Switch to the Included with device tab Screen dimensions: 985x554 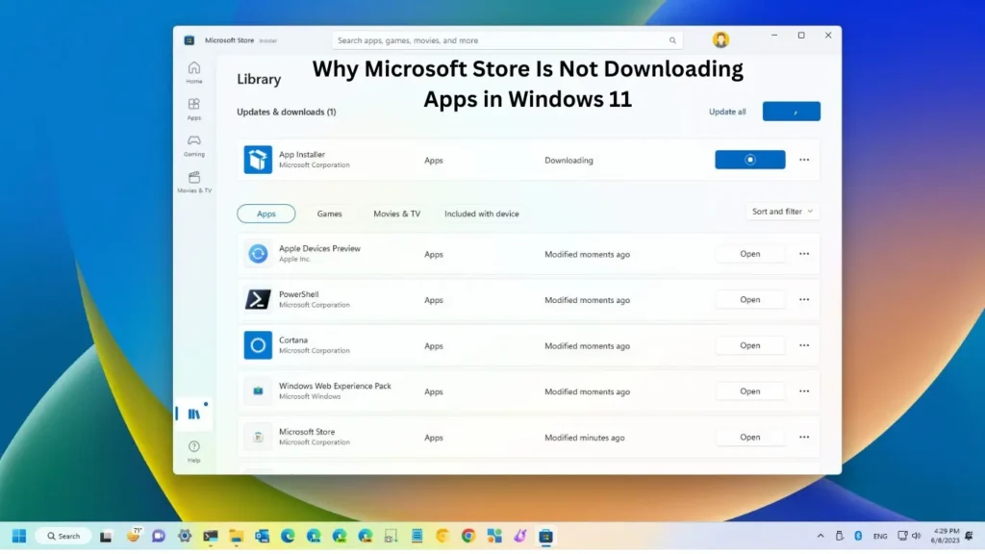(x=482, y=214)
